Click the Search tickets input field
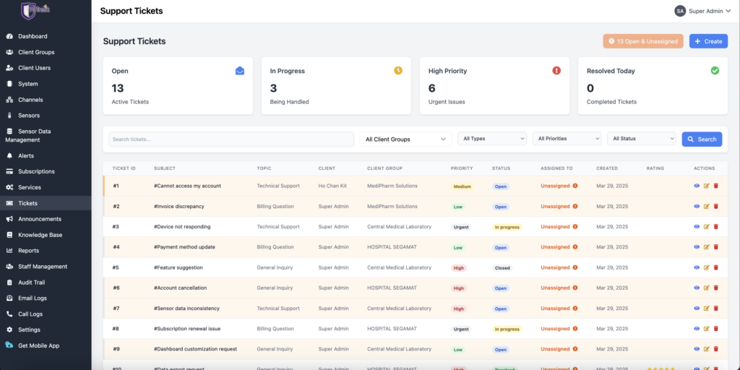Screen dimensions: 740x370 pos(231,139)
